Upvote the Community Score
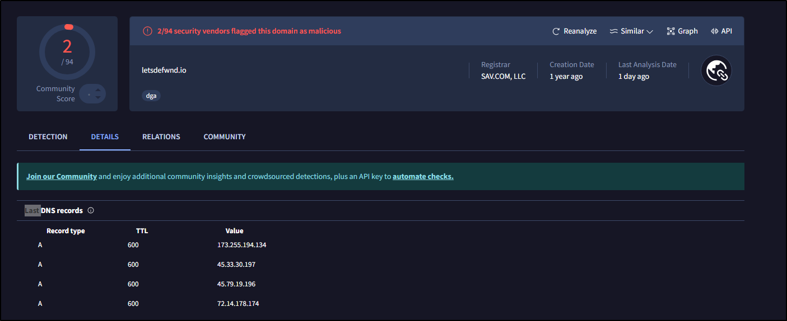Viewport: 787px width, 321px height. tap(98, 89)
